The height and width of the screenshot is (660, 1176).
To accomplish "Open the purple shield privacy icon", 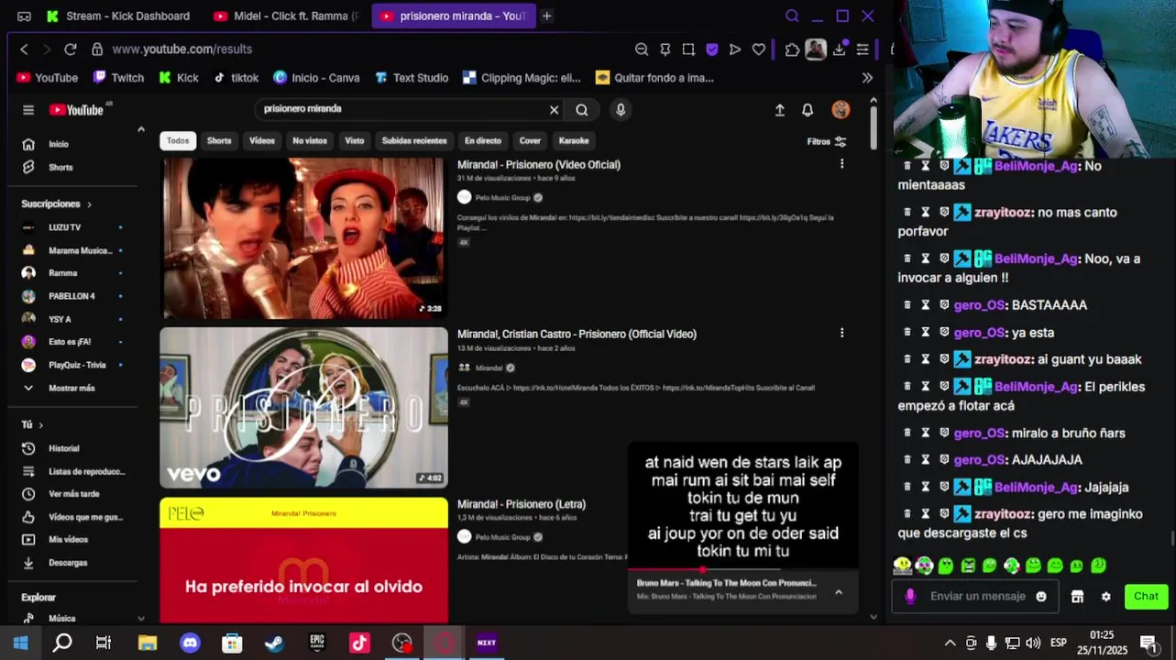I will tap(712, 49).
